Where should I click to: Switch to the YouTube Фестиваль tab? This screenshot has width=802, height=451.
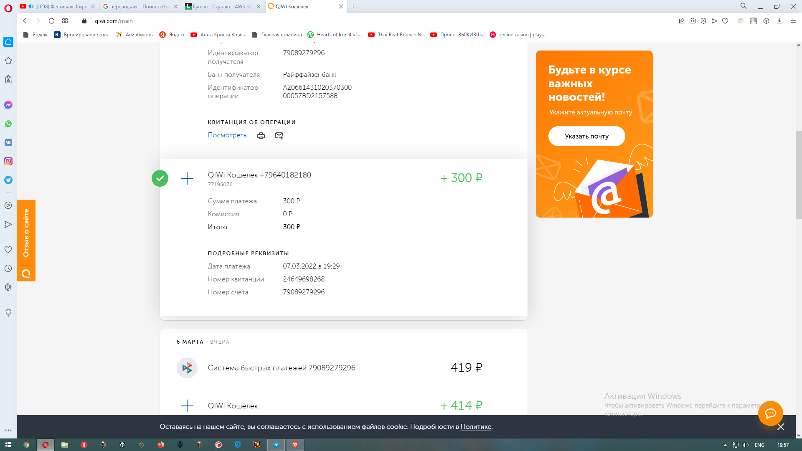click(58, 6)
